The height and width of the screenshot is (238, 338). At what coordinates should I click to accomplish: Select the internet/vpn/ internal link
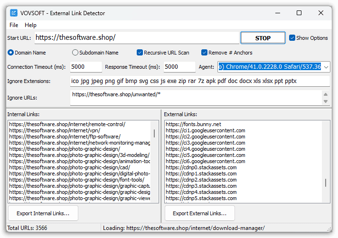tap(55, 130)
